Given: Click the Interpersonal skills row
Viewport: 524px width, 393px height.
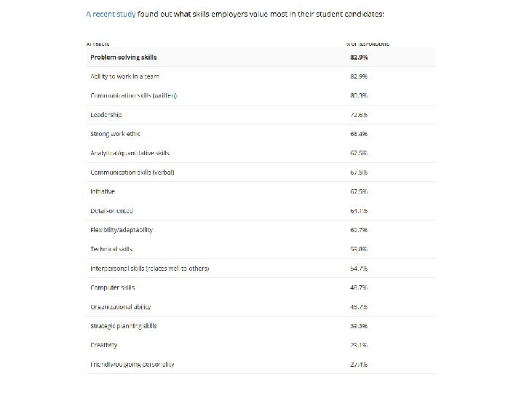Looking at the screenshot, I should tap(149, 269).
